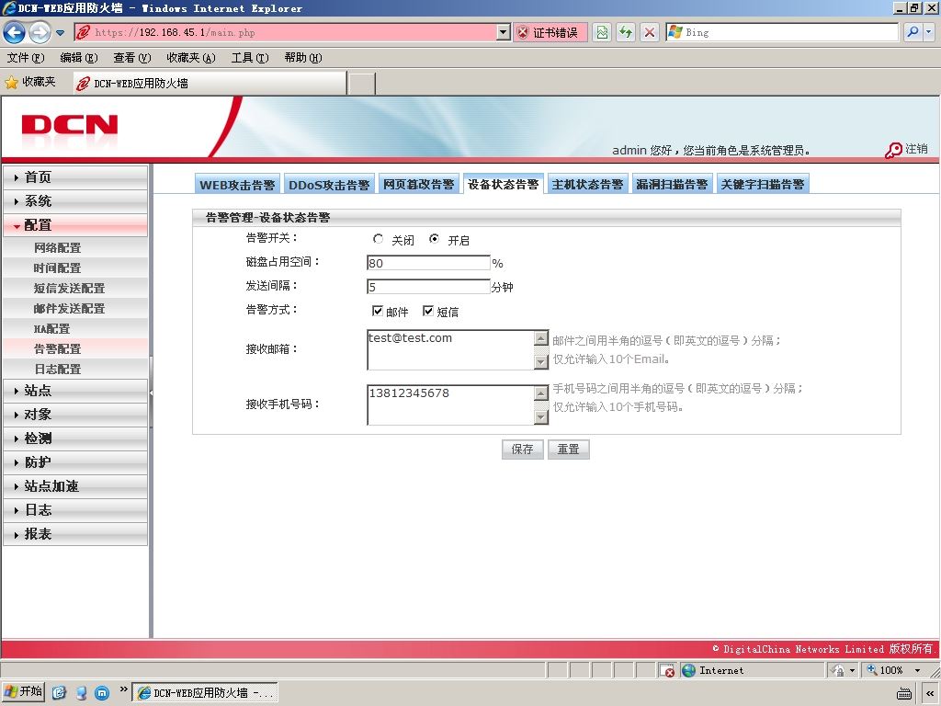Image resolution: width=941 pixels, height=706 pixels.
Task: Click the 发送间隔 minutes field
Action: [x=428, y=287]
